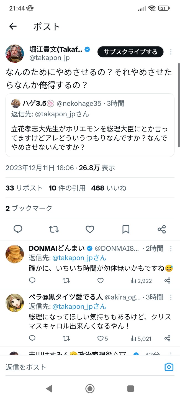
Task: Repost the main post by 堀江貴文
Action: tap(54, 229)
